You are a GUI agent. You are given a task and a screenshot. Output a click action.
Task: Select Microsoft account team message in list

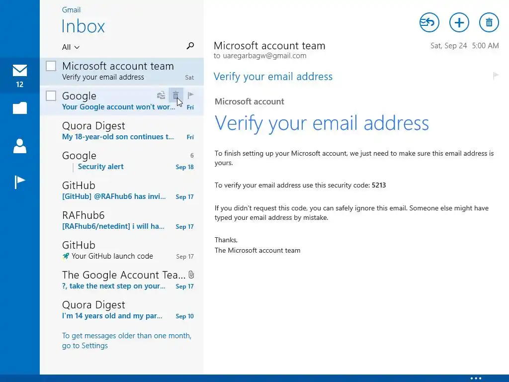pyautogui.click(x=122, y=72)
